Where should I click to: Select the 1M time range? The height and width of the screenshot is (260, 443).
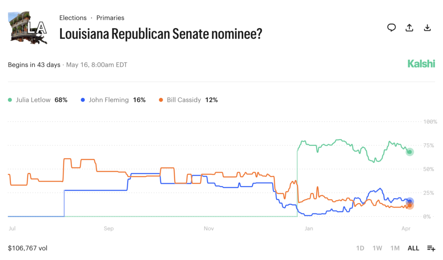click(395, 248)
